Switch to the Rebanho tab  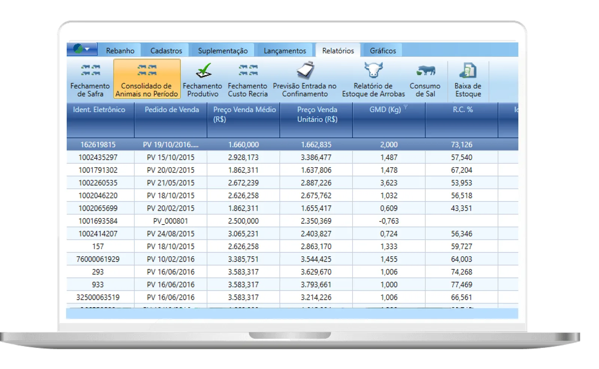120,51
